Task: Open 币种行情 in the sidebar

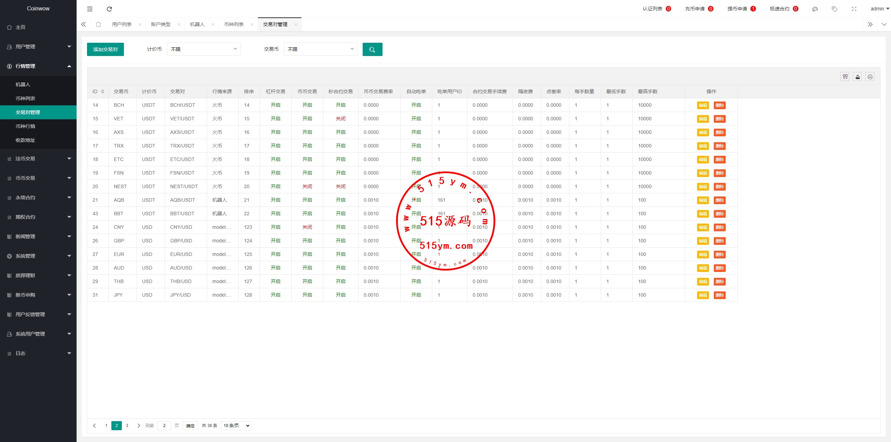Action: coord(25,126)
